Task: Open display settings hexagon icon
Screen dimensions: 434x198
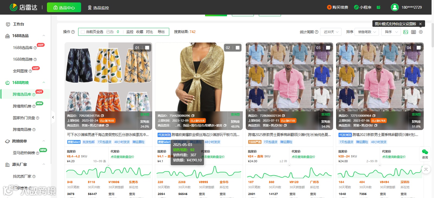Action: (x=421, y=32)
